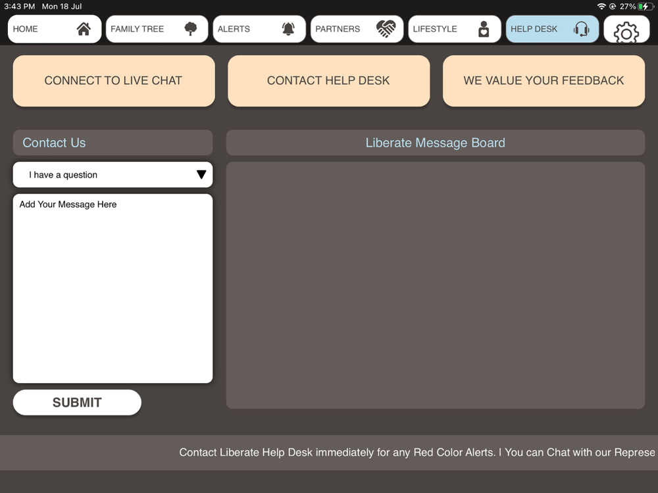Select the LIFESTYLE tab label
Viewport: 658px width, 493px height.
(x=435, y=29)
